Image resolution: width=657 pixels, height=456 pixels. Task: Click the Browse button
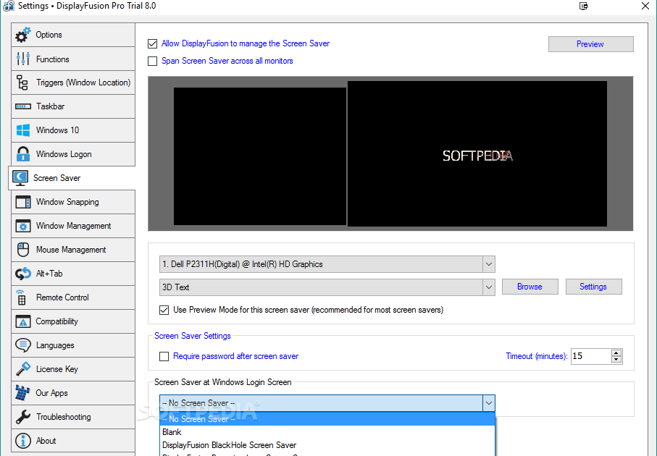tap(530, 287)
